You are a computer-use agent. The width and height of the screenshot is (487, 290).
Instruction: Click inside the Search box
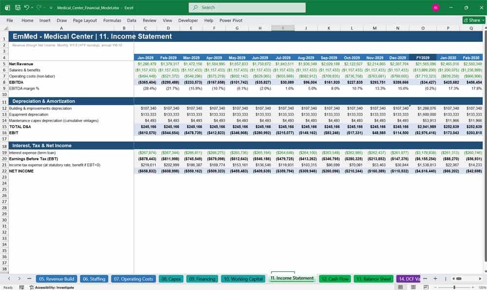click(247, 7)
